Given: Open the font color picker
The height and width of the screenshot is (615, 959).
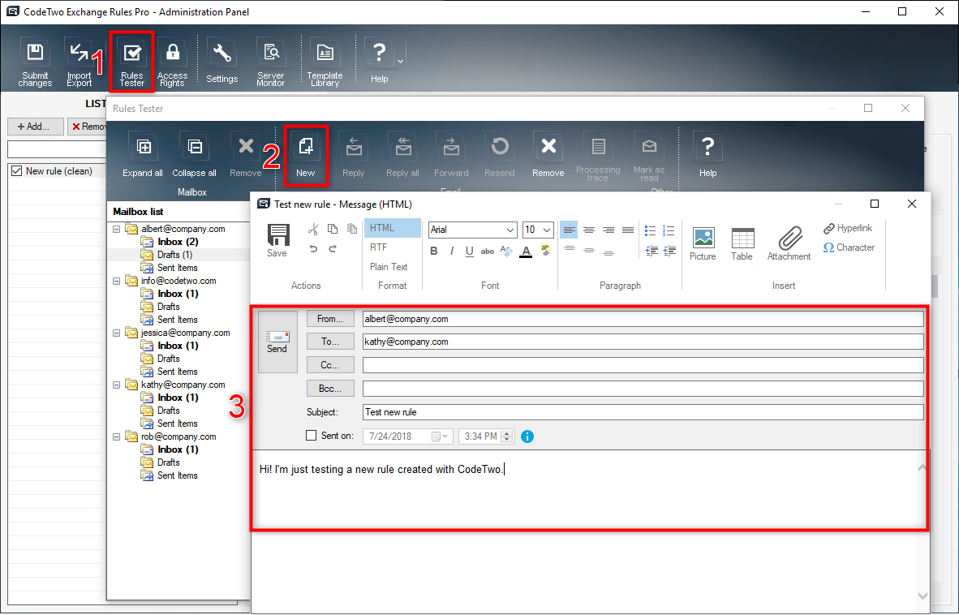Looking at the screenshot, I should coord(525,252).
